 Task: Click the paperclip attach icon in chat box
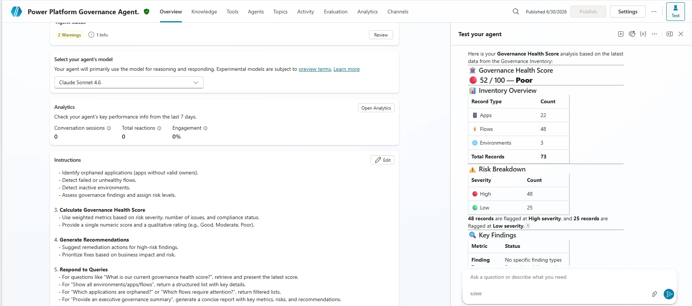654,294
